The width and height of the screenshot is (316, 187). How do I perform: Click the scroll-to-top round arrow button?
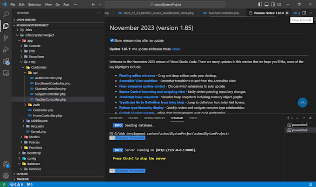pos(303,103)
